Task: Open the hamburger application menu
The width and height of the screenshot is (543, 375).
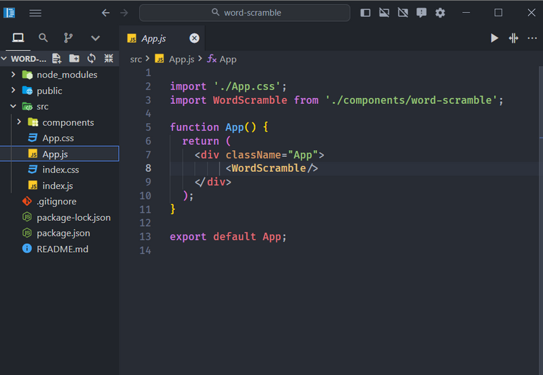Action: tap(35, 13)
